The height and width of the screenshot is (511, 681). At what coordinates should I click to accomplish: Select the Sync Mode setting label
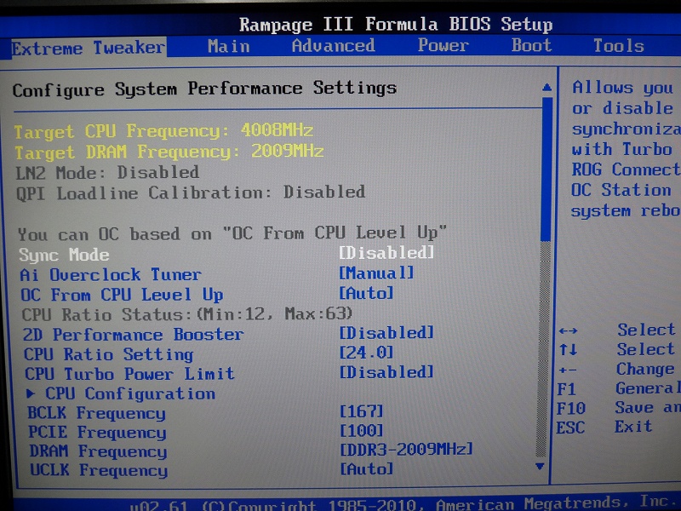(x=64, y=255)
